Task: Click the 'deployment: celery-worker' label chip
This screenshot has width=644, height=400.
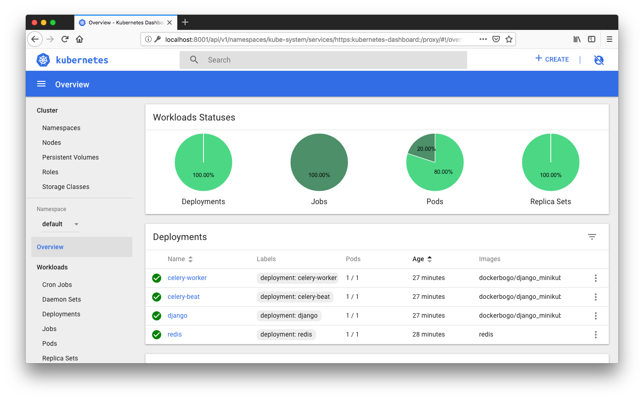Action: pos(298,278)
